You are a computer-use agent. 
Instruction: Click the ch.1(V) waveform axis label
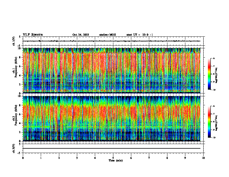pos(14,41)
